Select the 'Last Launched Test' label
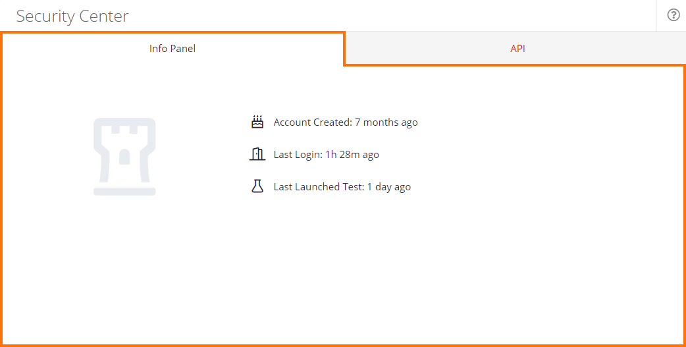The width and height of the screenshot is (686, 347). (x=319, y=187)
